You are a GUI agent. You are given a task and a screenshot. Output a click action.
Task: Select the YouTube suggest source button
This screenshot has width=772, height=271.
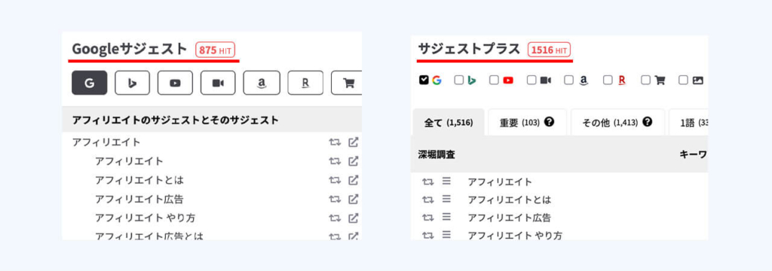(x=175, y=83)
